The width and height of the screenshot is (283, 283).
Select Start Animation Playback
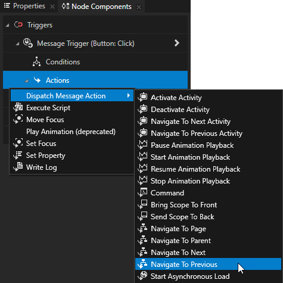208,157
